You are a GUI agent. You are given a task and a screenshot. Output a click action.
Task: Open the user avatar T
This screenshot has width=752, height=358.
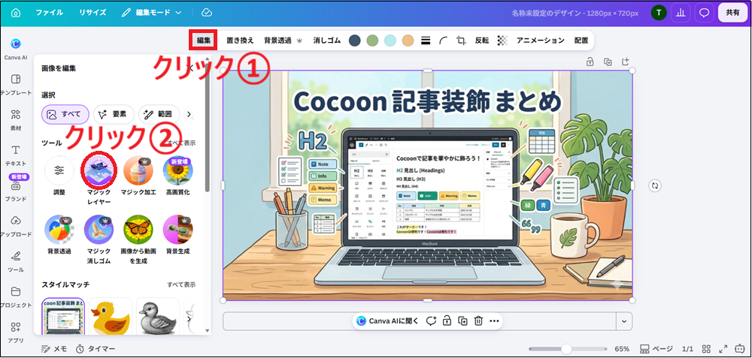pos(659,13)
